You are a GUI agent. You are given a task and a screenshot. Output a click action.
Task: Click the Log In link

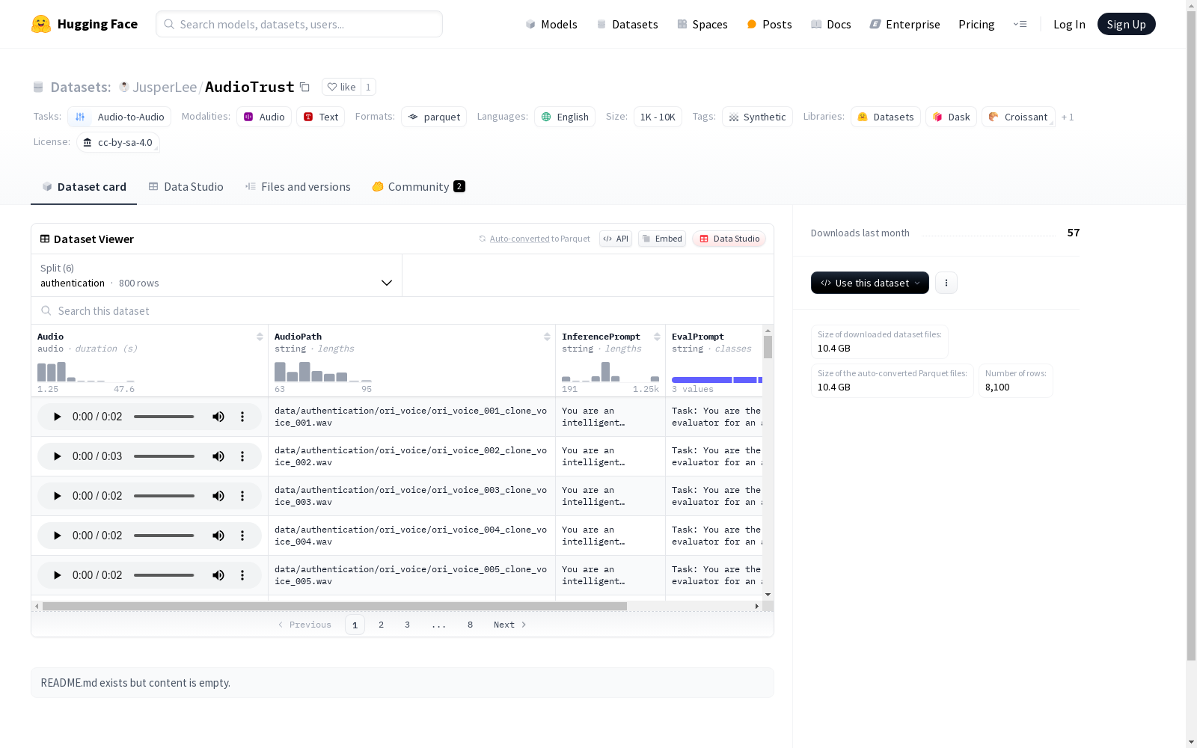pos(1069,24)
